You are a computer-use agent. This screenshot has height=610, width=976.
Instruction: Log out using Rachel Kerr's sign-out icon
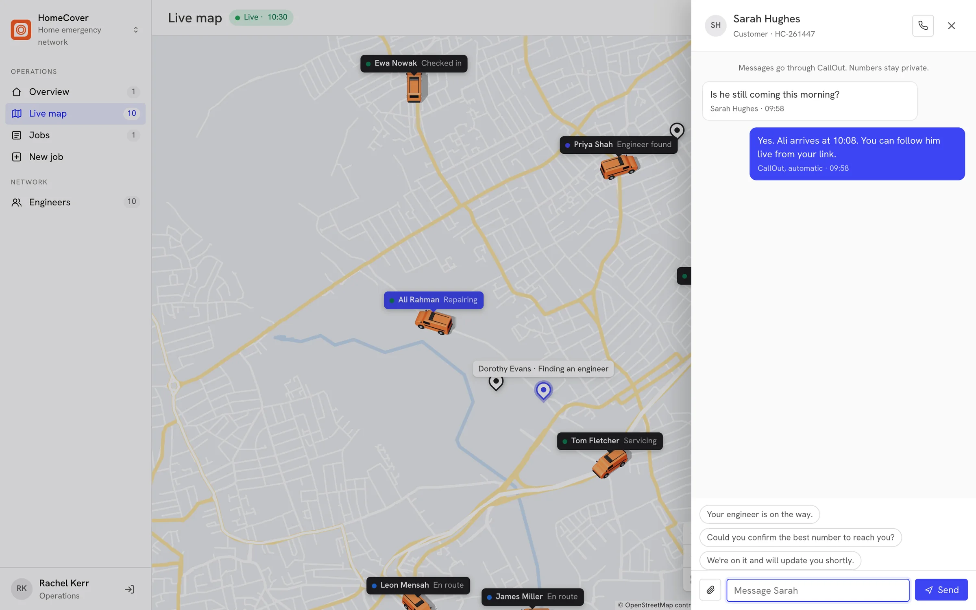click(x=130, y=589)
